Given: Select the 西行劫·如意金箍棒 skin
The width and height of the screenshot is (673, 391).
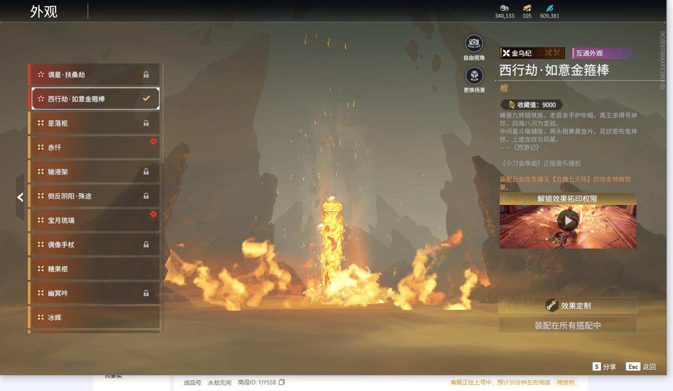Looking at the screenshot, I should coord(95,99).
